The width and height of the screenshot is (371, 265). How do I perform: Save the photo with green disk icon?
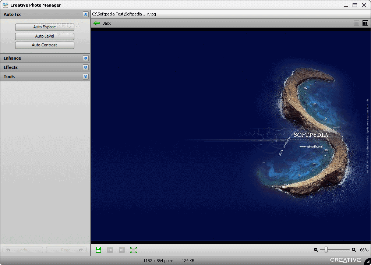[x=98, y=250]
